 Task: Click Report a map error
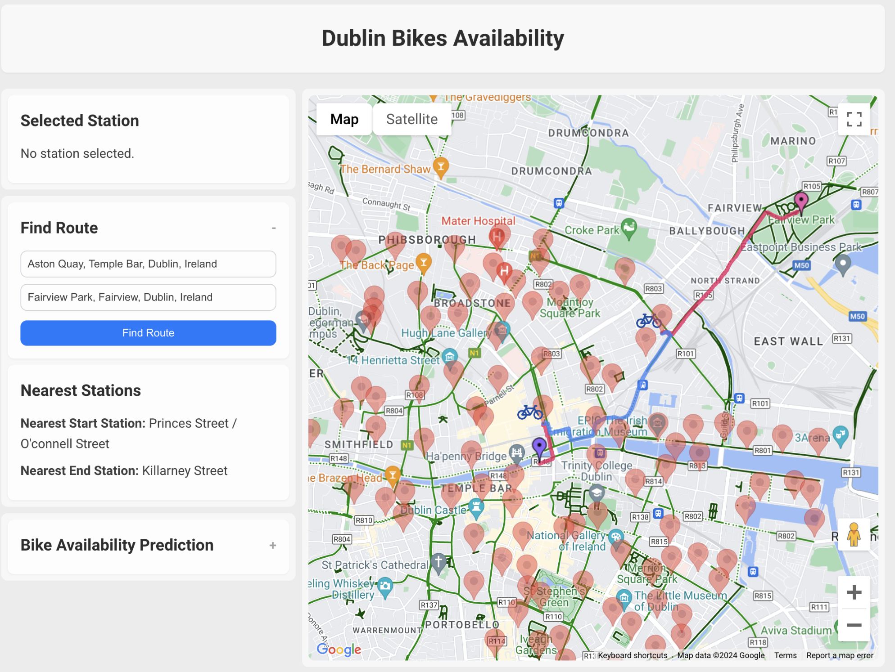coord(840,655)
